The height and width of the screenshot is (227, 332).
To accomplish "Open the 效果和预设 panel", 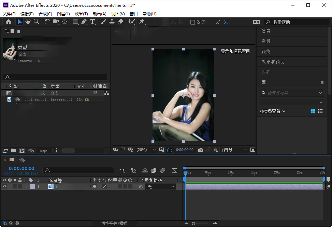I will point(273,62).
